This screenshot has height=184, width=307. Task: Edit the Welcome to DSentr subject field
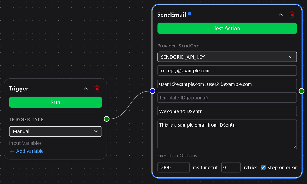(227, 111)
